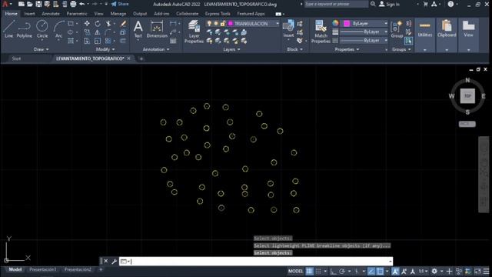This screenshot has height=277, width=492.
Task: Select the Copy tool in Modify panel
Action: click(87, 32)
